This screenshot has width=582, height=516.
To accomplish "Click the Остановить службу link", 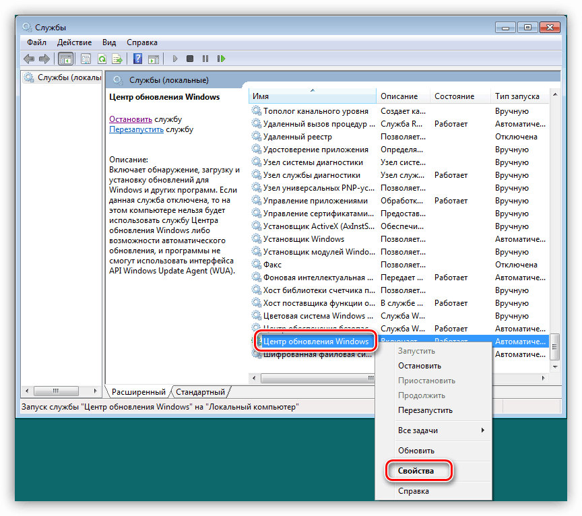I will coord(131,119).
